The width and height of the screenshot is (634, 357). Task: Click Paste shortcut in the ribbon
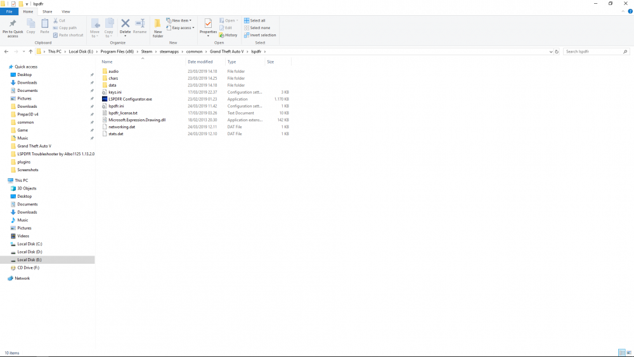point(68,35)
